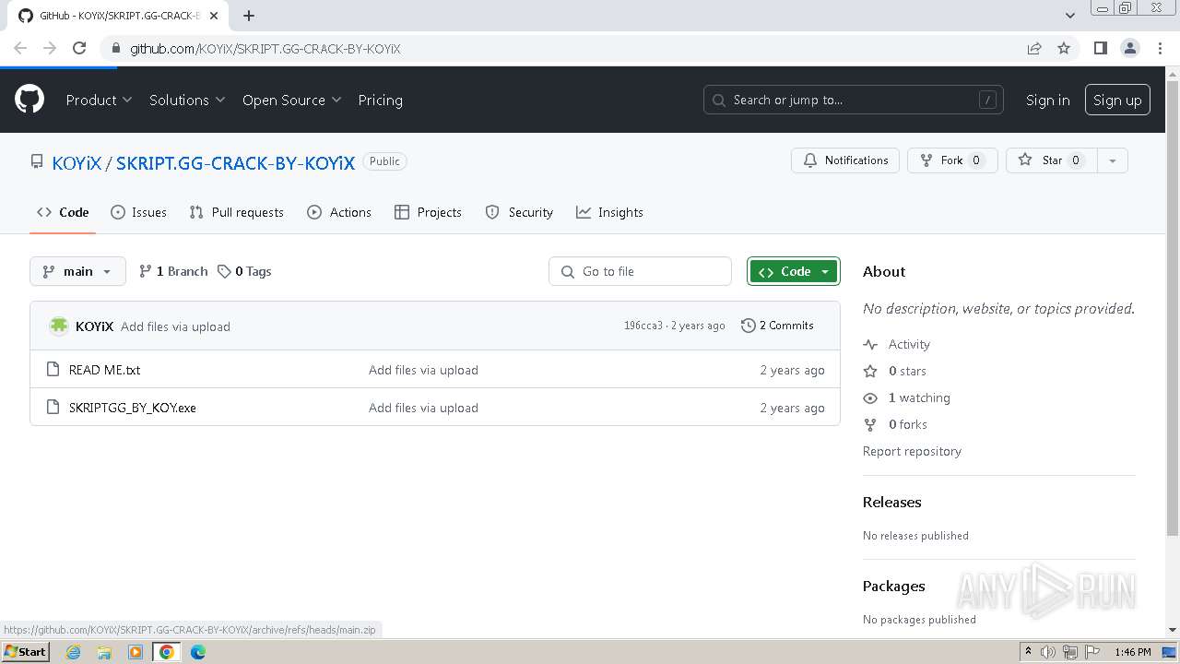The height and width of the screenshot is (664, 1180).
Task: Click the browser forward arrow
Action: coord(50,48)
